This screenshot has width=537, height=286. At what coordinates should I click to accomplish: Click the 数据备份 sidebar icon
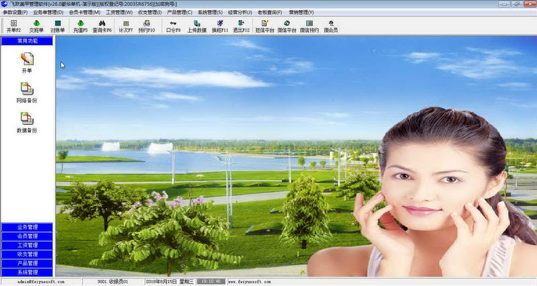click(x=27, y=122)
